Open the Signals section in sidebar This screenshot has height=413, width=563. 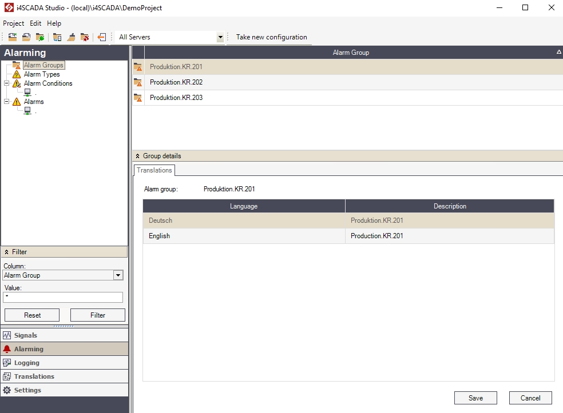pos(26,335)
